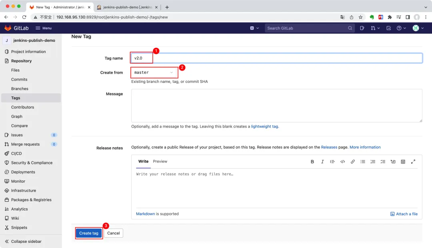This screenshot has height=248, width=432.
Task: Open the Markdown link
Action: (146, 214)
